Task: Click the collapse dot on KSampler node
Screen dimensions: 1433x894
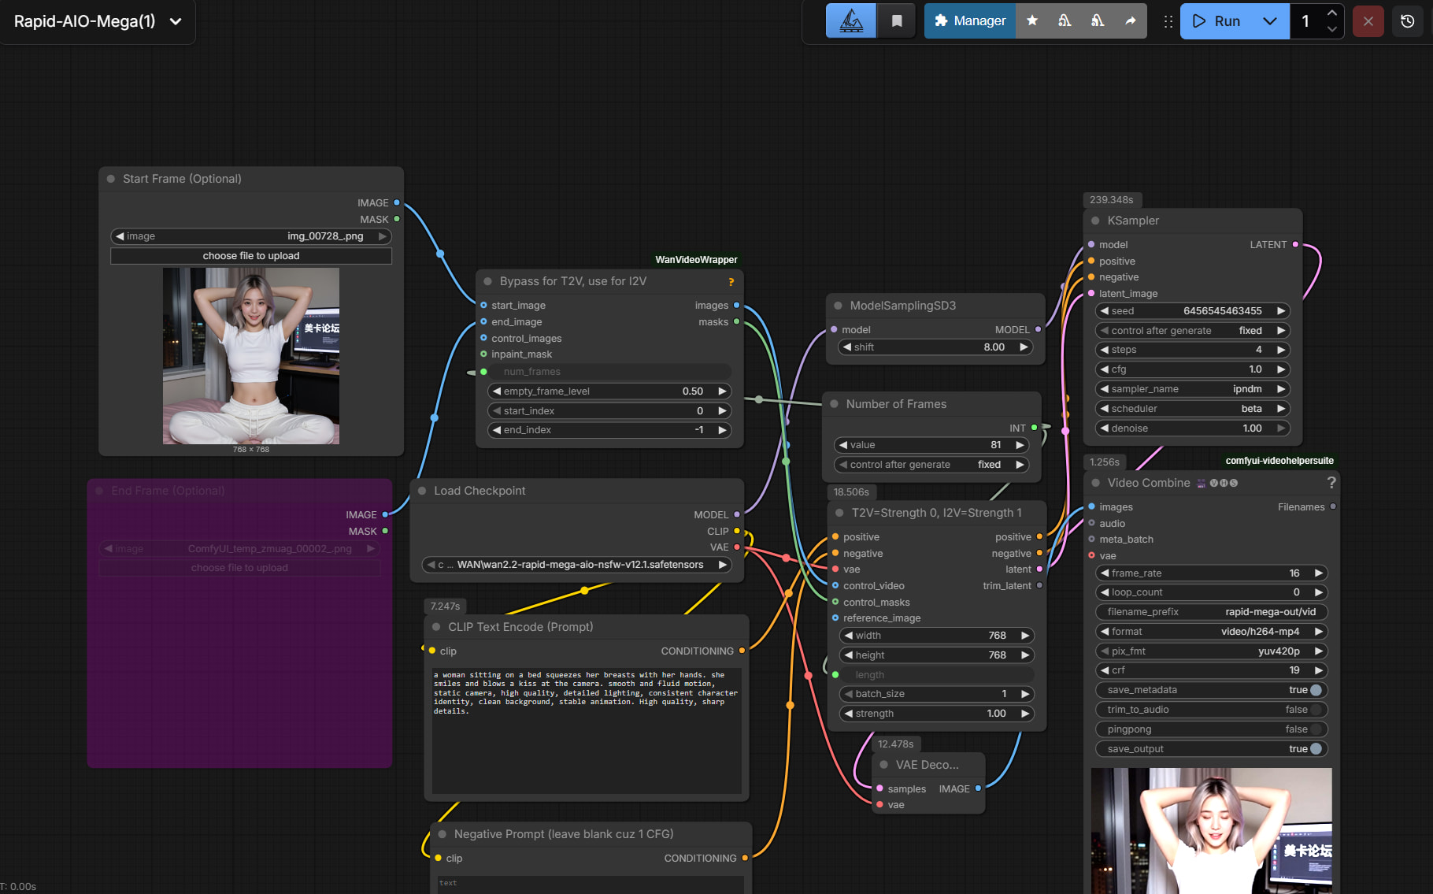Action: point(1095,221)
